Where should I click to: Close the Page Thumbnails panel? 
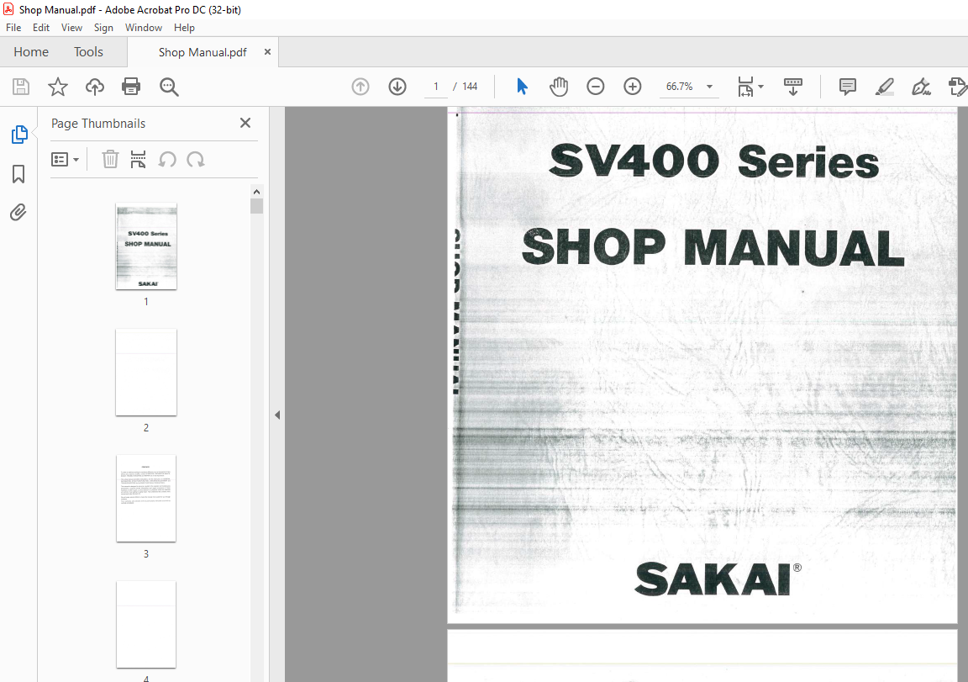coord(245,123)
